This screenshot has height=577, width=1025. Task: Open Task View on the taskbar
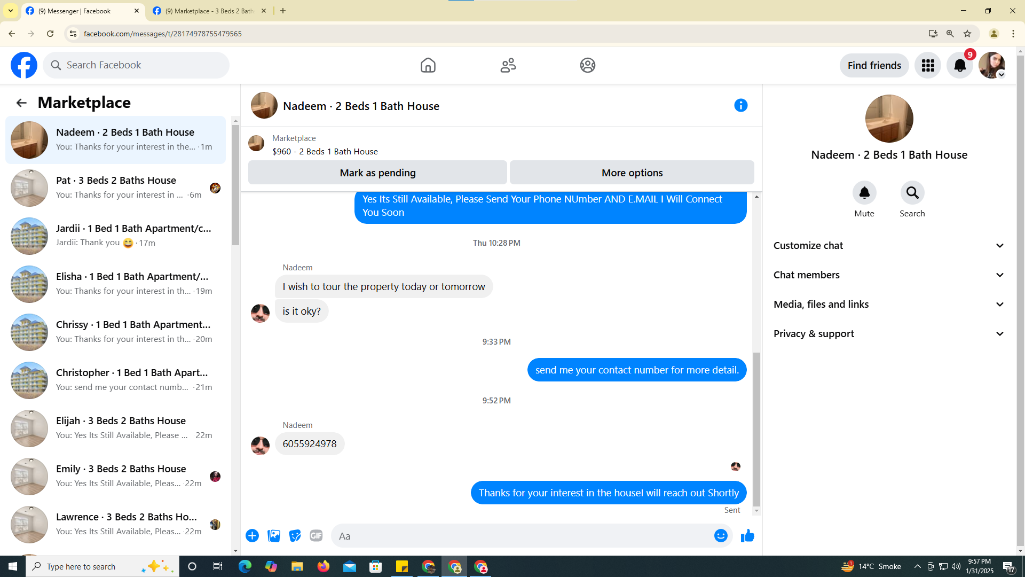[x=218, y=566]
